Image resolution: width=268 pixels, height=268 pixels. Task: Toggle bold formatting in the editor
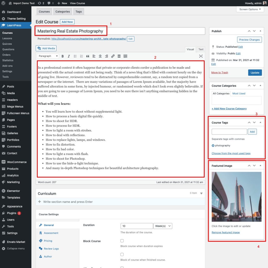[x=63, y=56]
